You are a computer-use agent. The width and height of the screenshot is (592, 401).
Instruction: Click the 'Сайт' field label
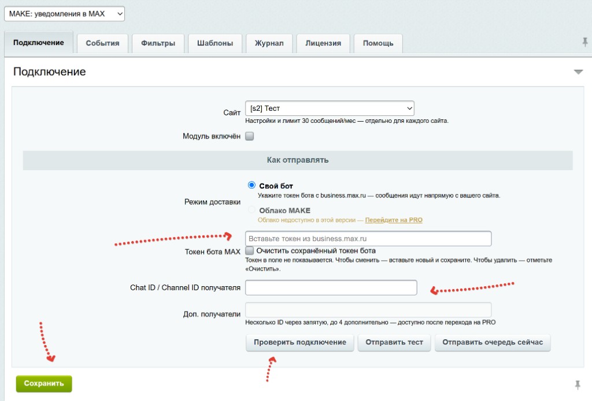(x=232, y=113)
